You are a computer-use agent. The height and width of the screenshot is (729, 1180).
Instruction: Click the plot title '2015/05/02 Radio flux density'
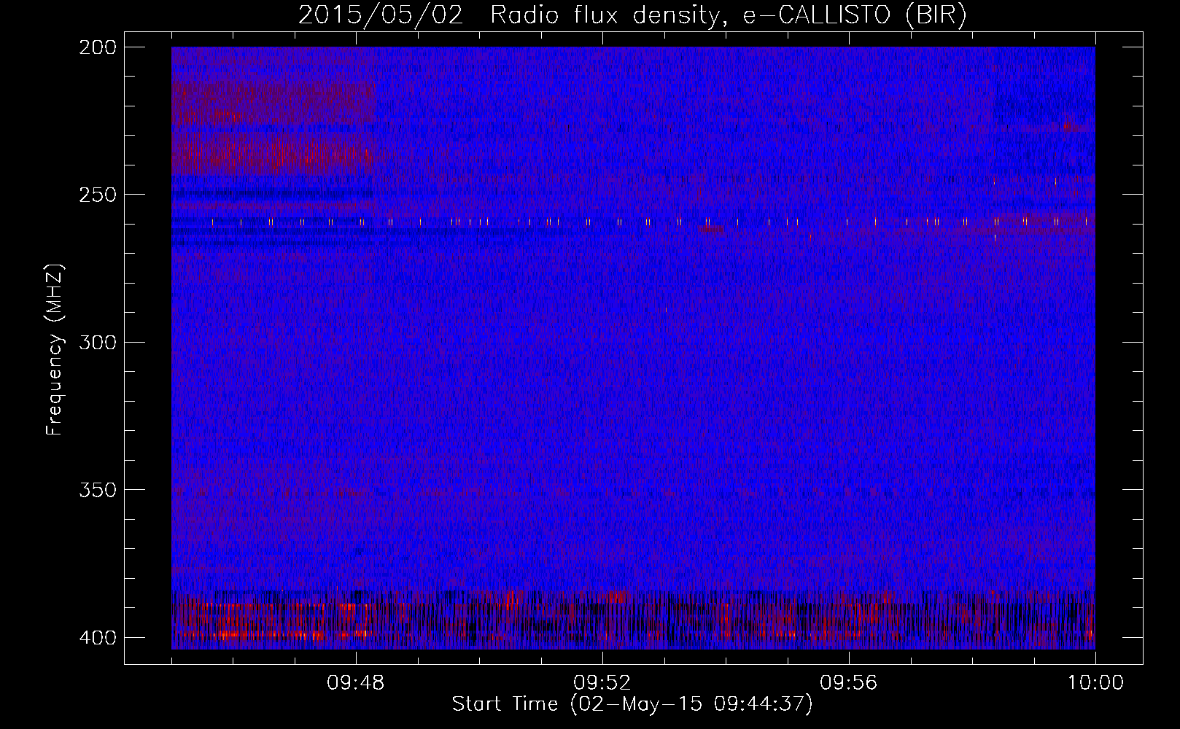tap(632, 15)
